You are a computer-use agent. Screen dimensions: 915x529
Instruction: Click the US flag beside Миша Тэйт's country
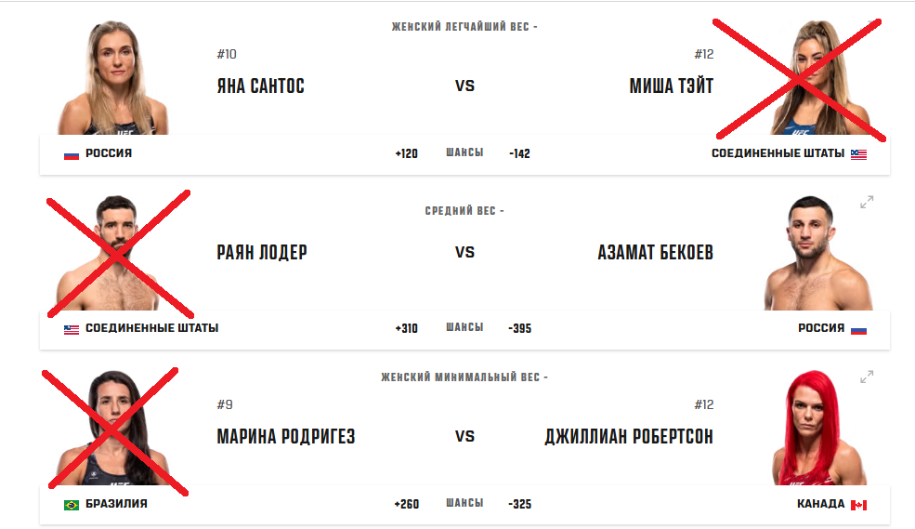coord(858,154)
